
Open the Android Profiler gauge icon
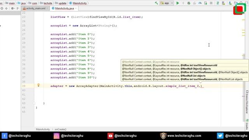200,3
